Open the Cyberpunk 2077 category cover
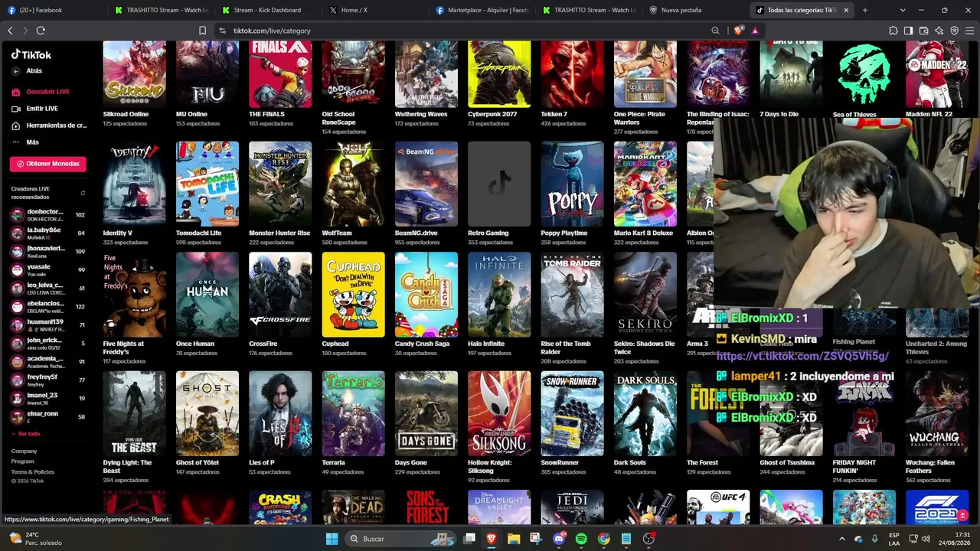The width and height of the screenshot is (980, 551). click(499, 74)
